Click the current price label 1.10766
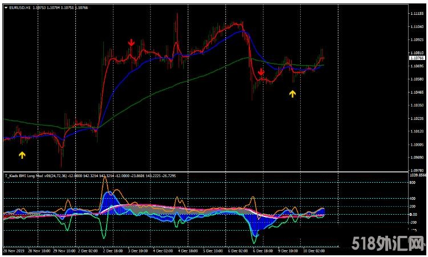This screenshot has height=257, width=428. pos(415,58)
